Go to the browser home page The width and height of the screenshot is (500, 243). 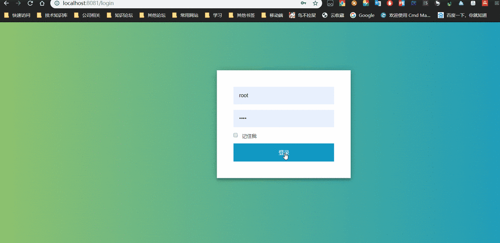point(42,3)
